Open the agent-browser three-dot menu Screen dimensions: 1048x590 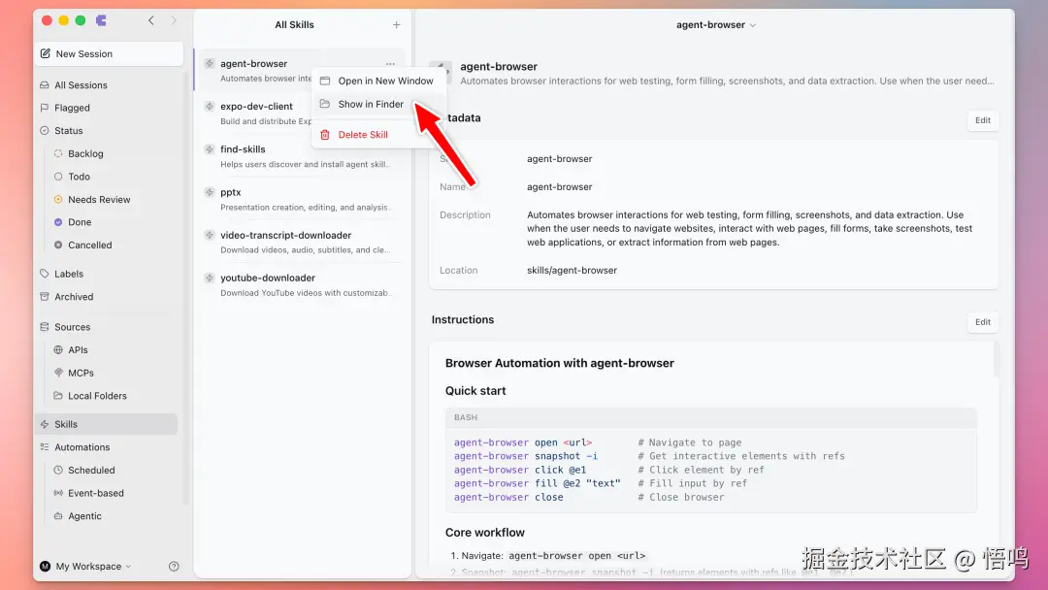(390, 63)
